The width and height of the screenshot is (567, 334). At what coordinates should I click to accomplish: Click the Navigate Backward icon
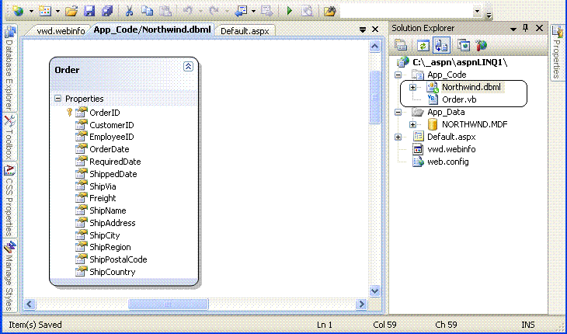tap(241, 11)
